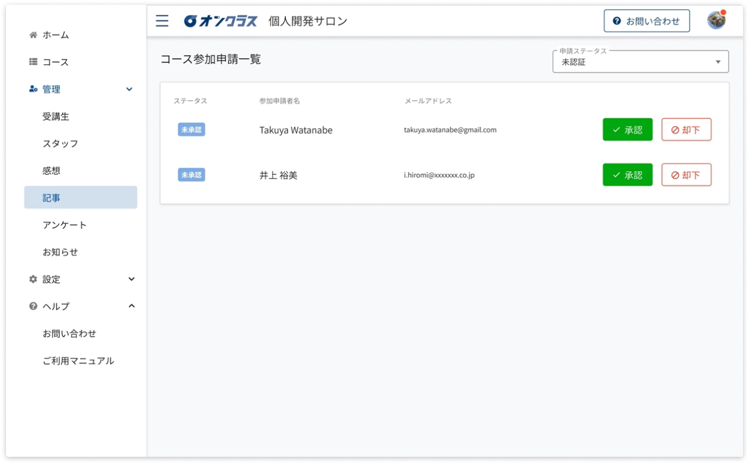749x464 pixels.
Task: Toggle the hamburger menu icon
Action: coord(162,21)
